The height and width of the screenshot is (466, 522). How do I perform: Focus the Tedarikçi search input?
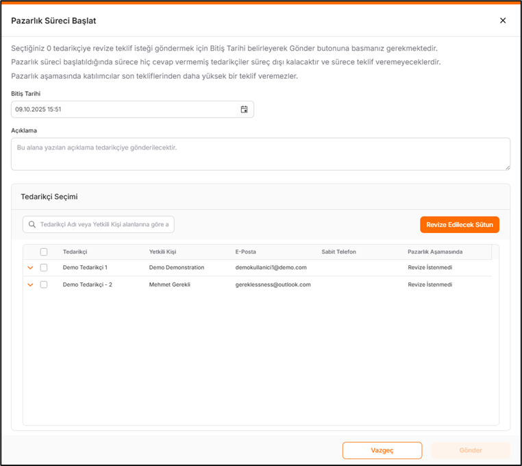(x=104, y=224)
